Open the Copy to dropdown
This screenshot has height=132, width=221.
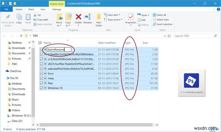click(68, 24)
